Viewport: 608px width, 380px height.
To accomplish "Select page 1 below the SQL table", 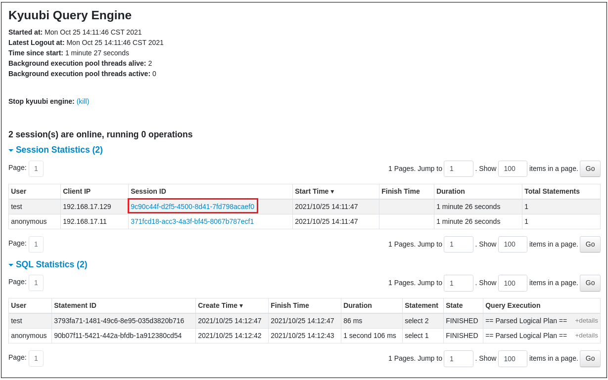I will [36, 358].
